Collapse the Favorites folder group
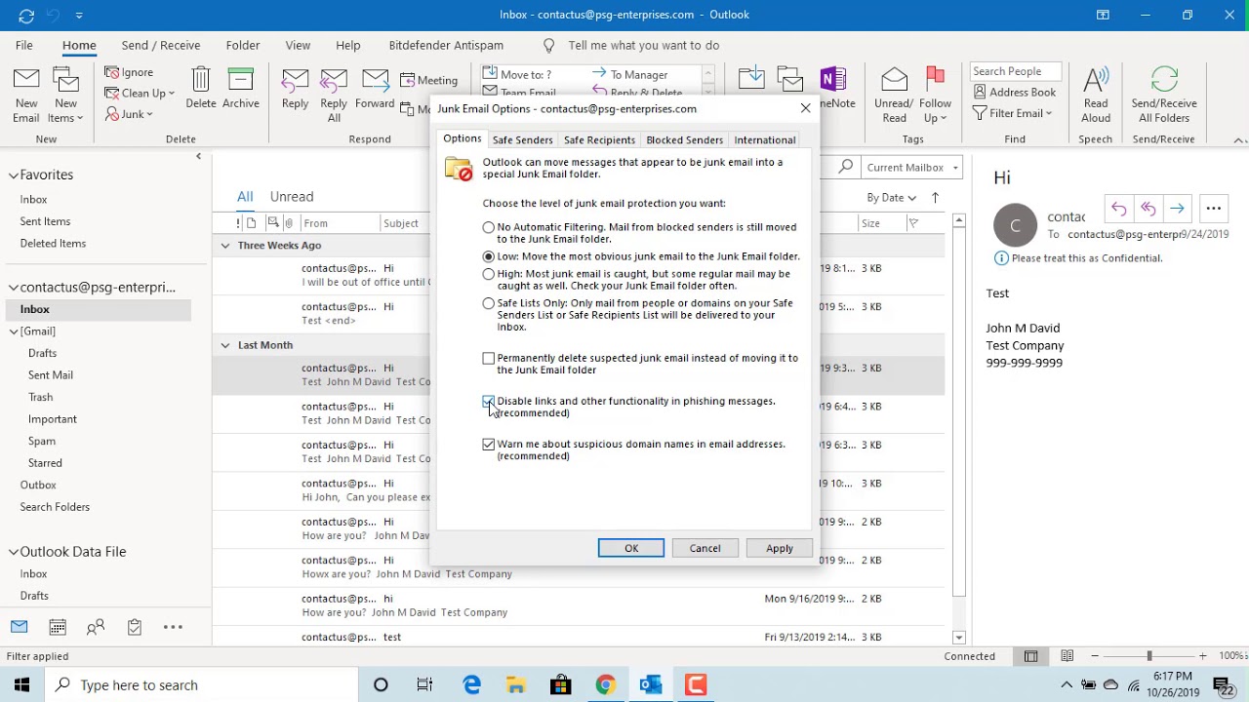Screen dimensions: 1249x702 (14, 175)
